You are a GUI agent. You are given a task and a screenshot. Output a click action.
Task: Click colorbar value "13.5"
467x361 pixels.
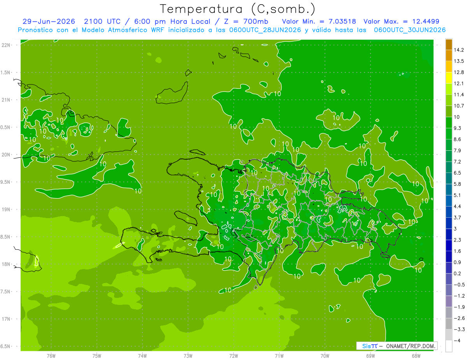point(459,61)
